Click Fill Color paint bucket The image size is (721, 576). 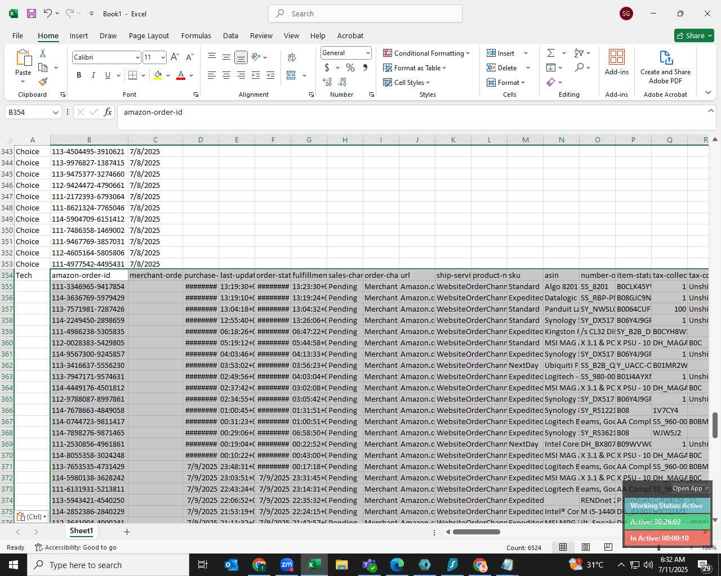(158, 75)
